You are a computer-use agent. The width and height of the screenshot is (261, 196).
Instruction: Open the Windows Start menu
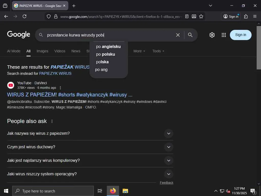[x=6, y=191]
